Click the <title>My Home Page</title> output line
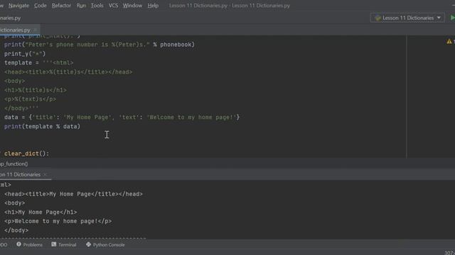 tap(73, 194)
